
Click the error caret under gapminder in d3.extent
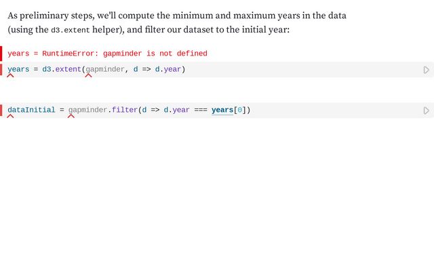(88, 75)
